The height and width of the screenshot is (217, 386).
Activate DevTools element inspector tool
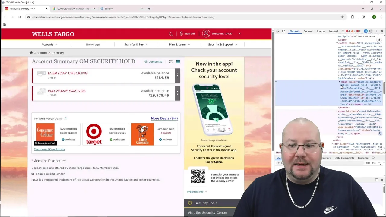tap(278, 31)
